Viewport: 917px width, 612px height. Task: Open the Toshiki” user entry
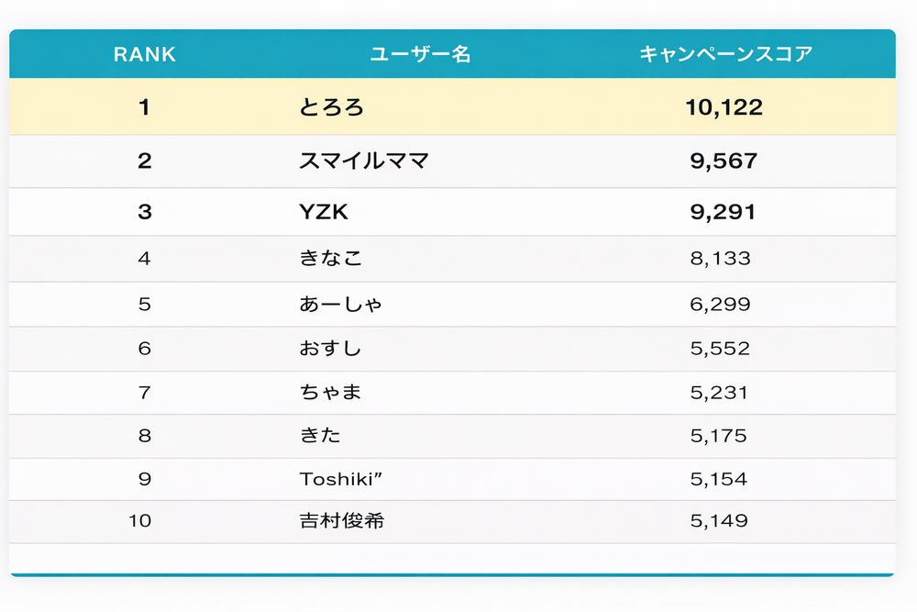pos(347,479)
